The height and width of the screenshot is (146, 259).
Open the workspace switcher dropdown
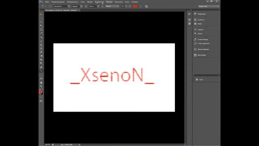pos(209,6)
